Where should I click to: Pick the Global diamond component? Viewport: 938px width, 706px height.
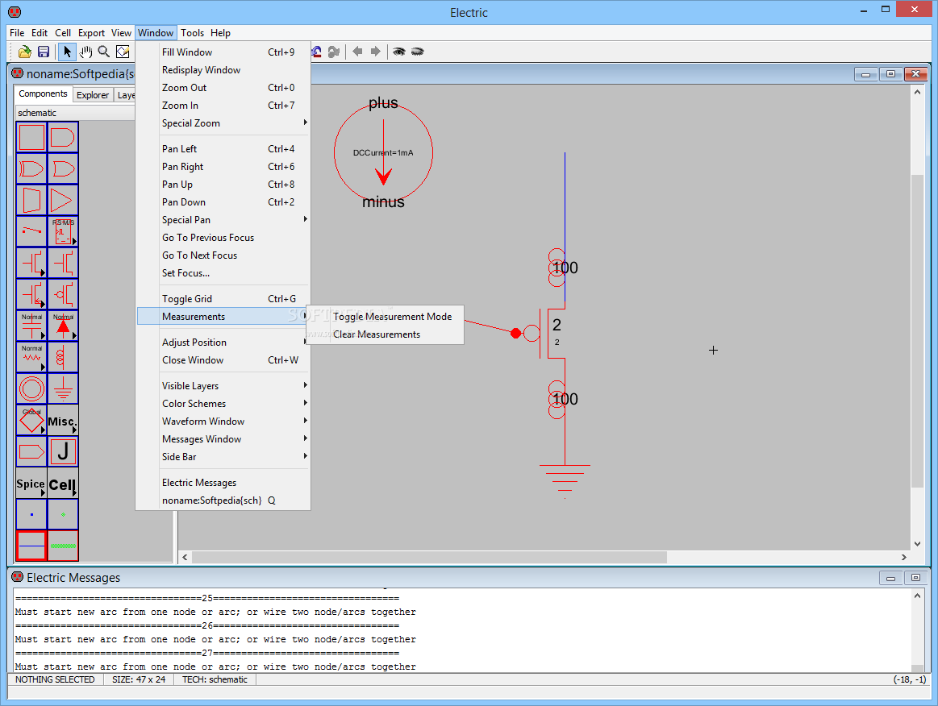coord(31,420)
